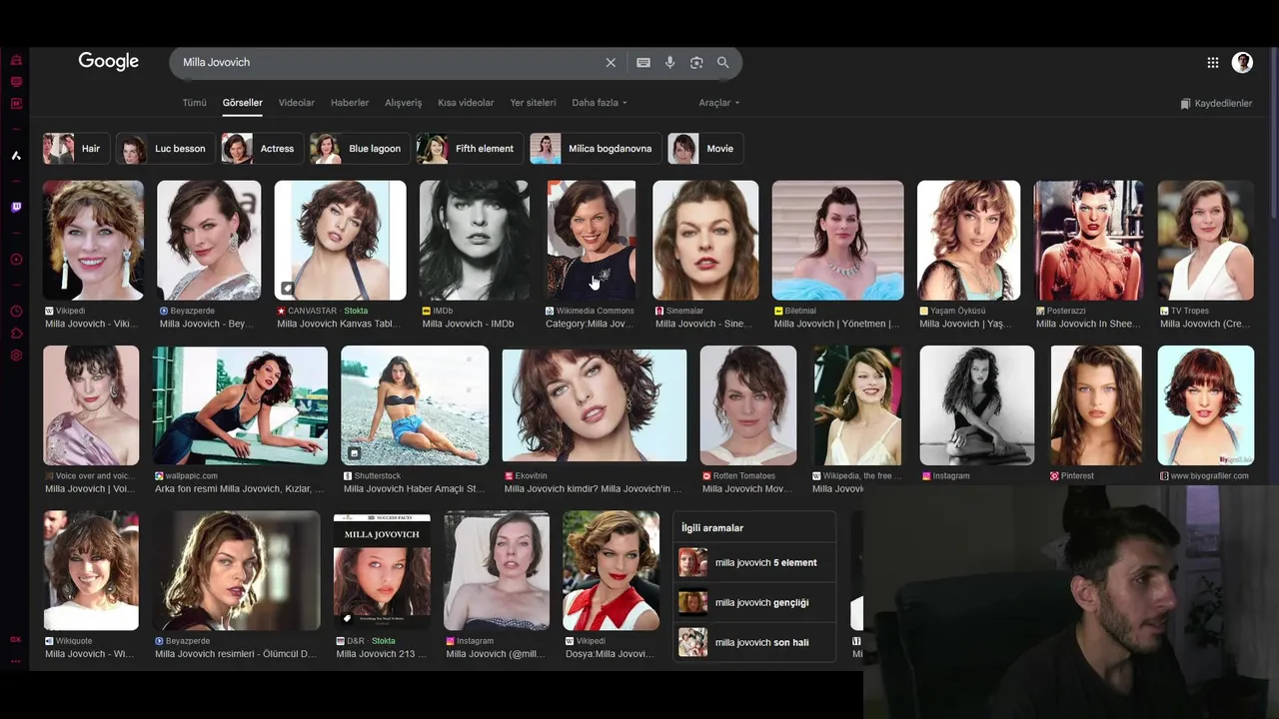Image resolution: width=1279 pixels, height=719 pixels.
Task: Filter images by the 'Hair' chip
Action: click(75, 149)
